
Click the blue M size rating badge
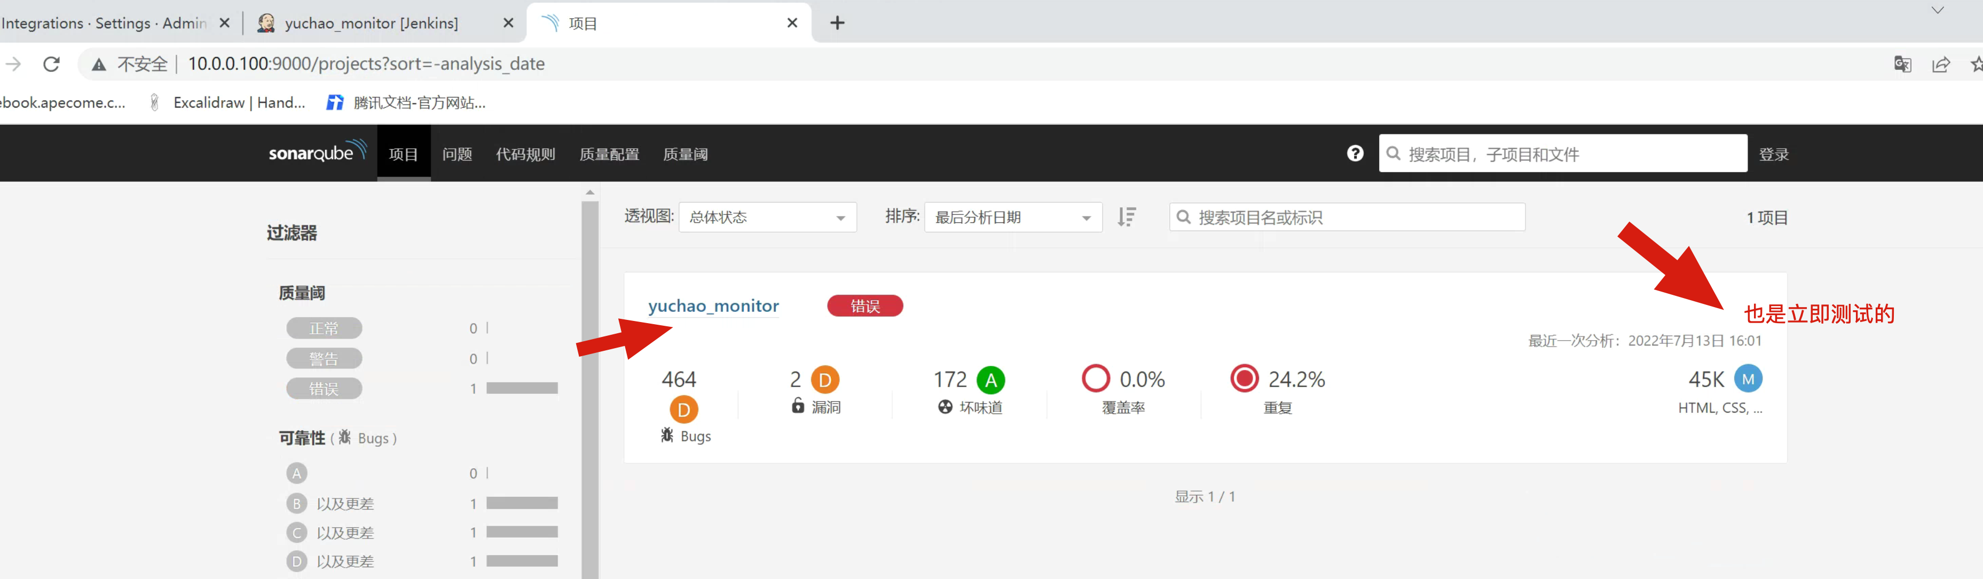click(1748, 379)
